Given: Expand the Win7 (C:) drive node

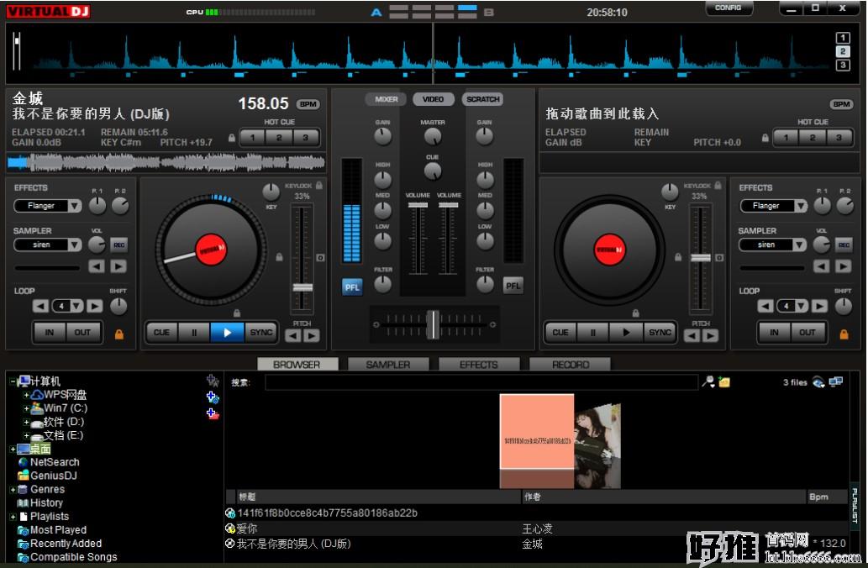Looking at the screenshot, I should point(26,408).
